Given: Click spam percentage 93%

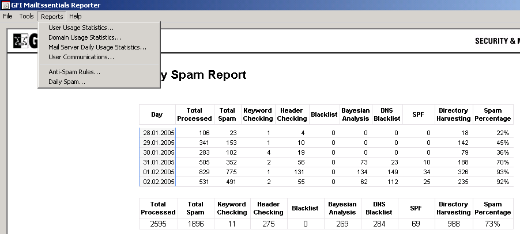Looking at the screenshot, I should (503, 172).
